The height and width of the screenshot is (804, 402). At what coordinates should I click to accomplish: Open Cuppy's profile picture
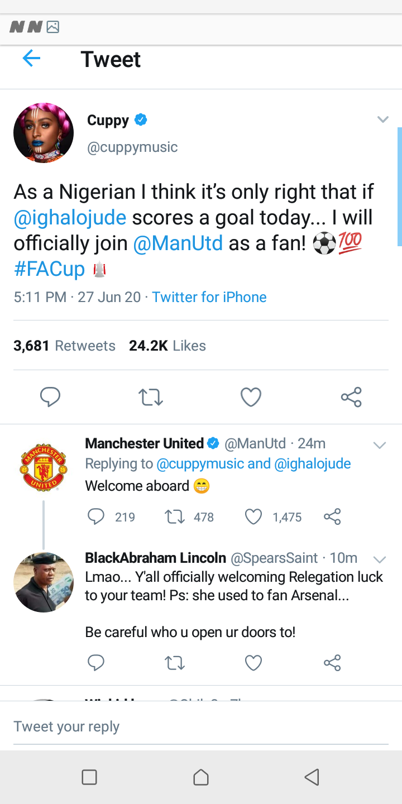coord(44,133)
